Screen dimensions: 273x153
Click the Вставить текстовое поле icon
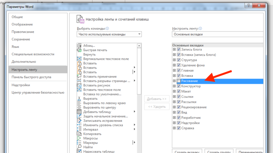click(79, 90)
